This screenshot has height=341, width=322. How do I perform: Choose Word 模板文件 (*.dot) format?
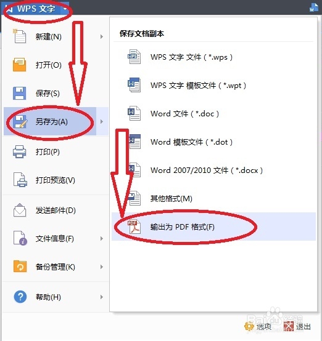[x=213, y=142]
